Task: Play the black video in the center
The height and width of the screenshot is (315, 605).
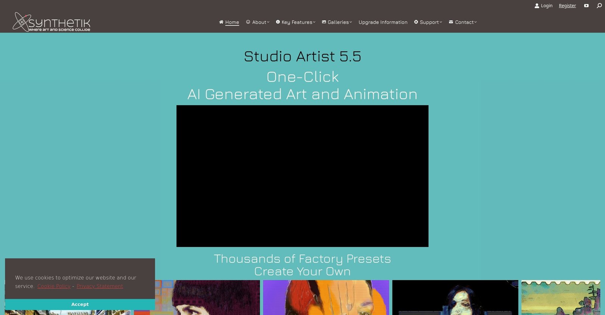Action: coord(302,176)
